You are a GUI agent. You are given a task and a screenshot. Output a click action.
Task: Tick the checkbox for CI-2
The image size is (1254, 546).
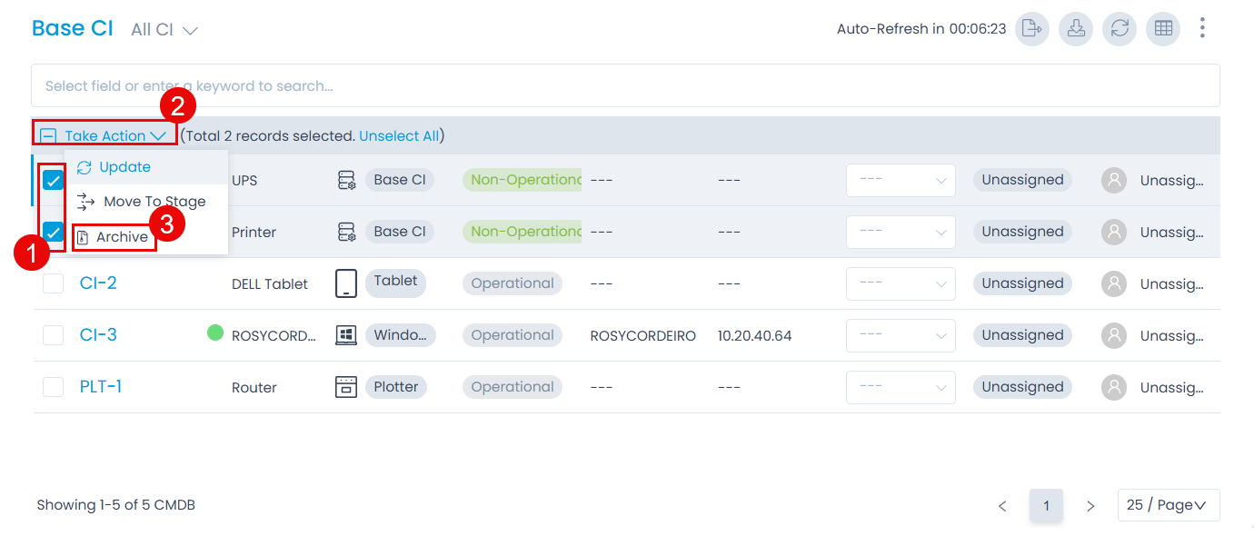(54, 283)
